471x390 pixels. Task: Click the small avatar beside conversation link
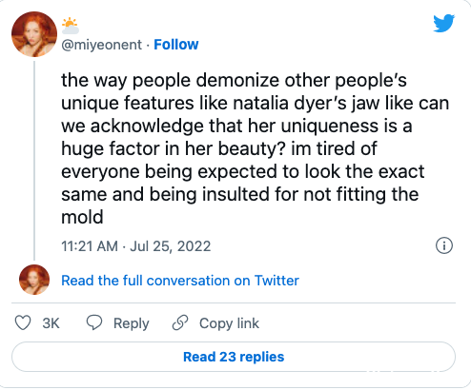(x=34, y=280)
